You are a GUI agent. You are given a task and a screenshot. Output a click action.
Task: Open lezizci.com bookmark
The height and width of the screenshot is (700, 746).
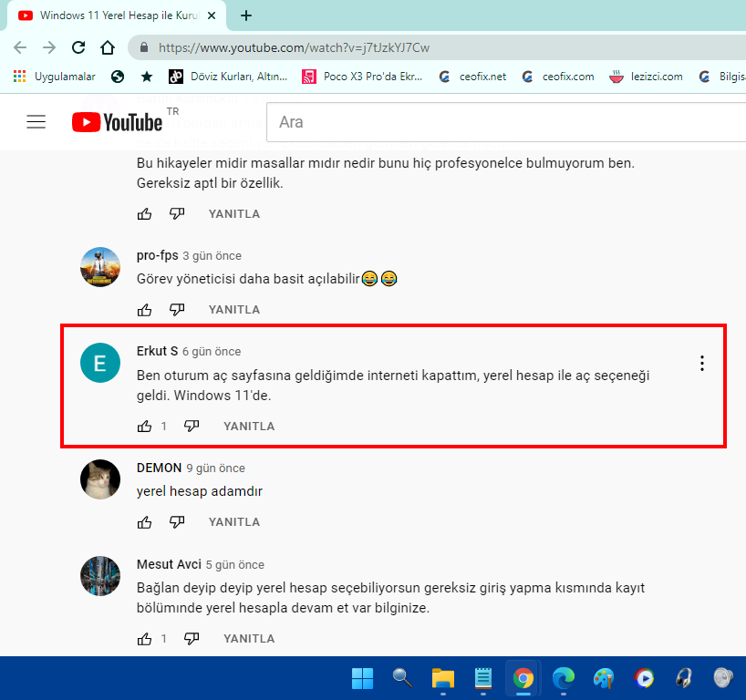click(x=646, y=77)
